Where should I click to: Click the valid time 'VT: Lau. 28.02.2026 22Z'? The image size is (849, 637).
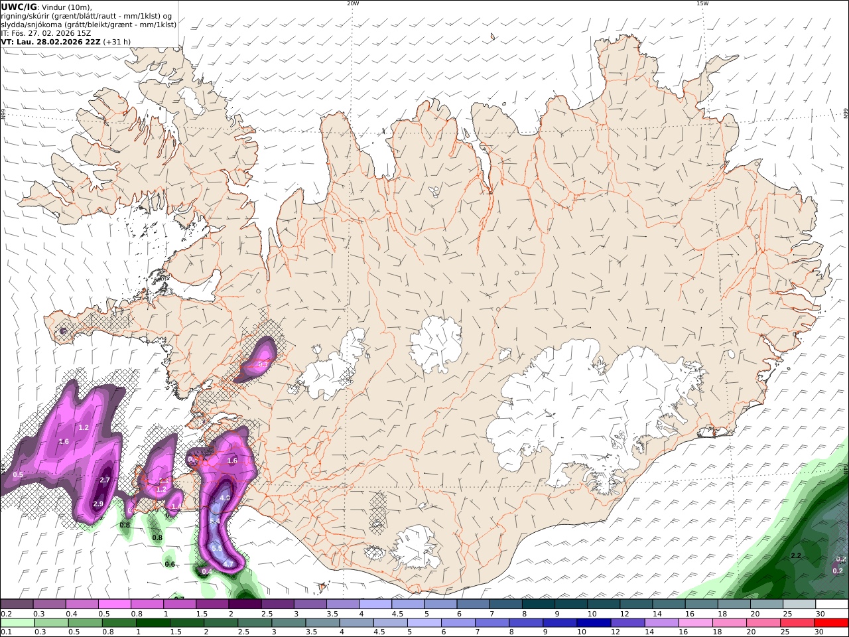tap(51, 41)
